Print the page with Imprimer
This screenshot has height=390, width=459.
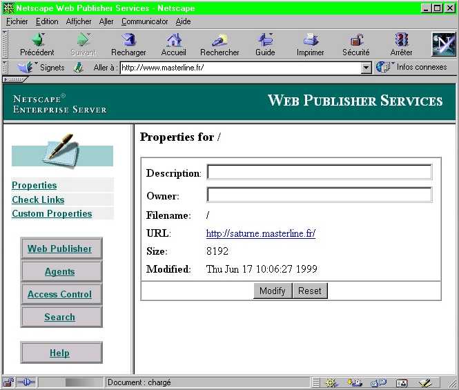311,44
